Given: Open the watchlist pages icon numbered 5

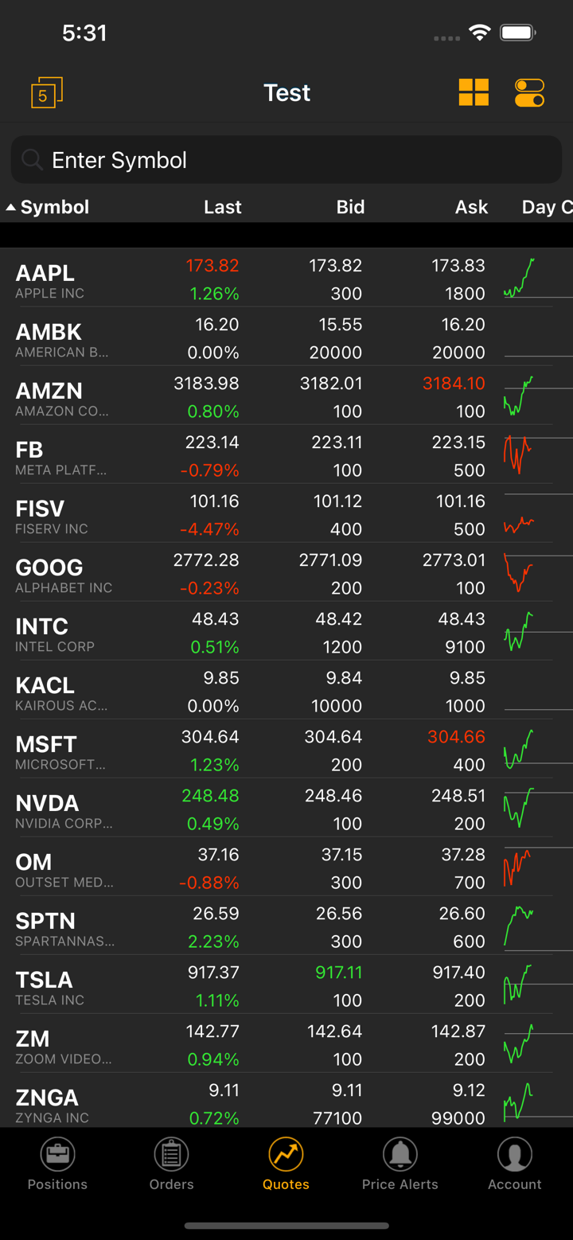Looking at the screenshot, I should click(46, 93).
